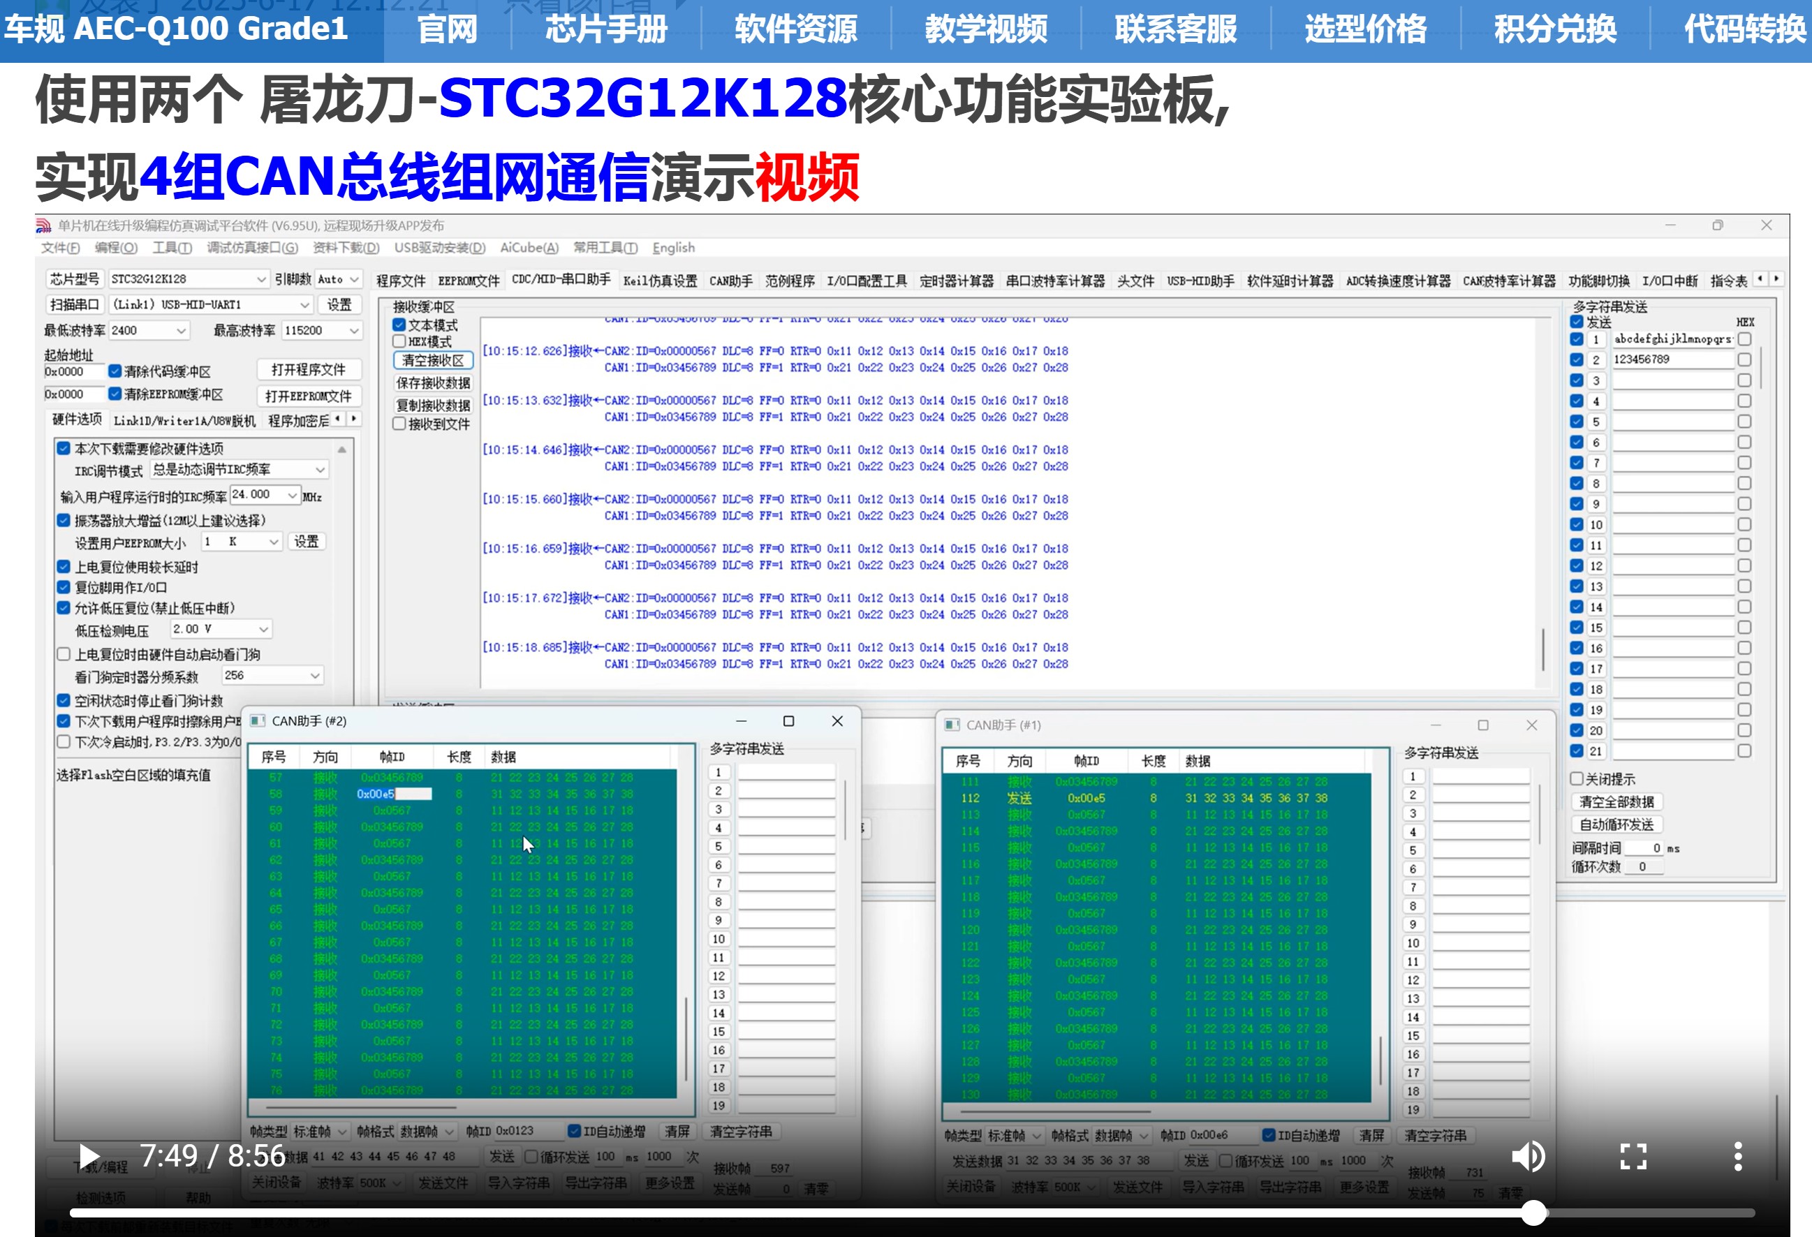Enable the 接收到文件 checkbox
Viewport: 1812px width, 1237px height.
399,424
